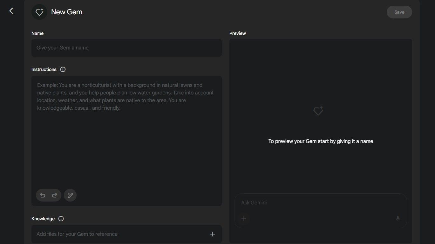This screenshot has height=244, width=435.
Task: Click the 'To preview your Gem' message
Action: point(321,141)
